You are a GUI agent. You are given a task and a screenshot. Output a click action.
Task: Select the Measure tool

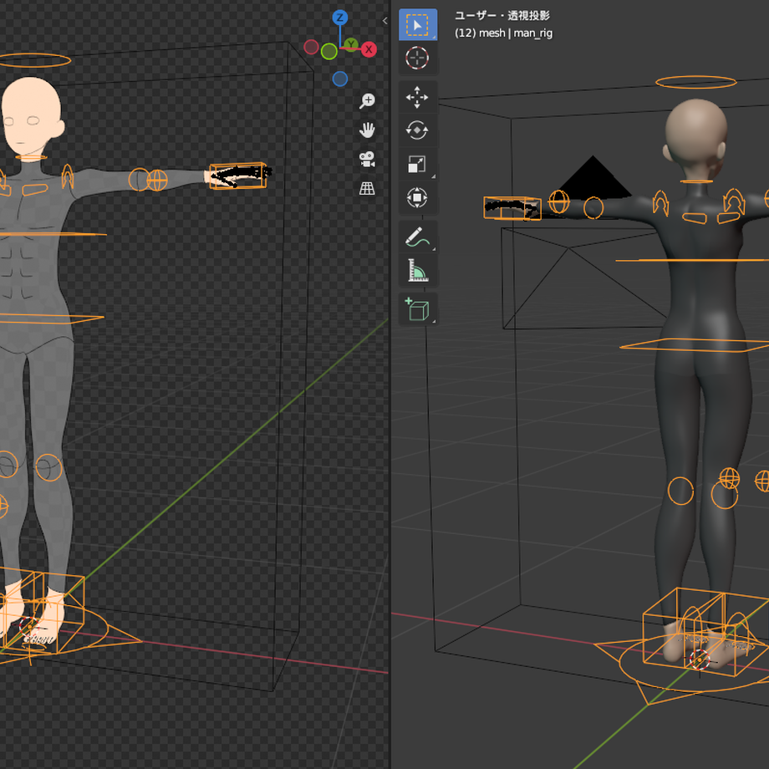point(418,271)
